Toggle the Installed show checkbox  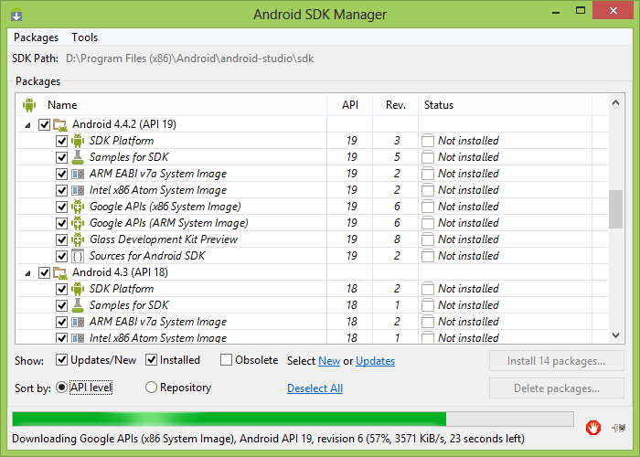(x=152, y=360)
